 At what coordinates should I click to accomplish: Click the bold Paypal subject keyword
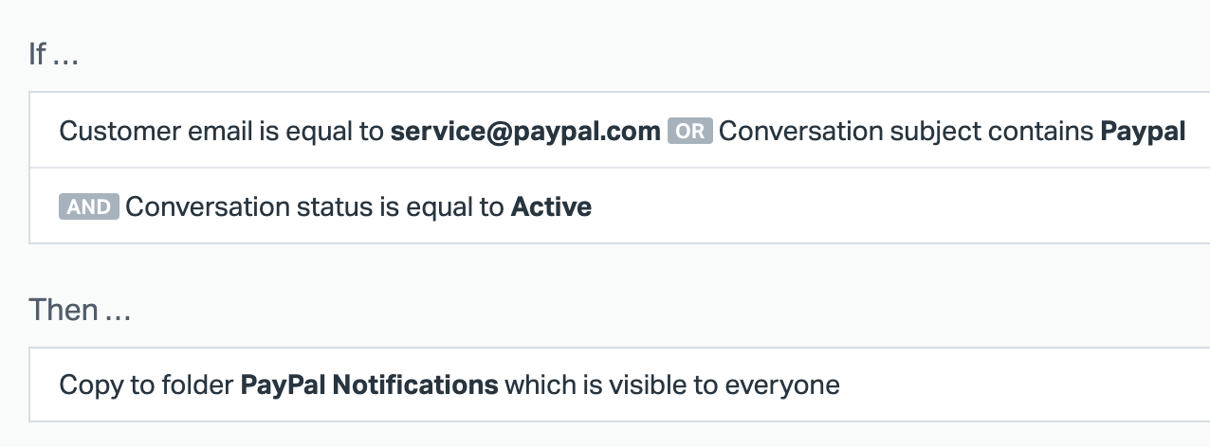click(x=1143, y=132)
